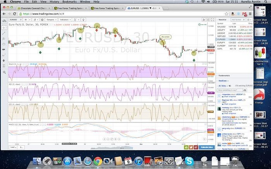
Task: Open watchlist columns settings dropdown
Action: (x=249, y=20)
